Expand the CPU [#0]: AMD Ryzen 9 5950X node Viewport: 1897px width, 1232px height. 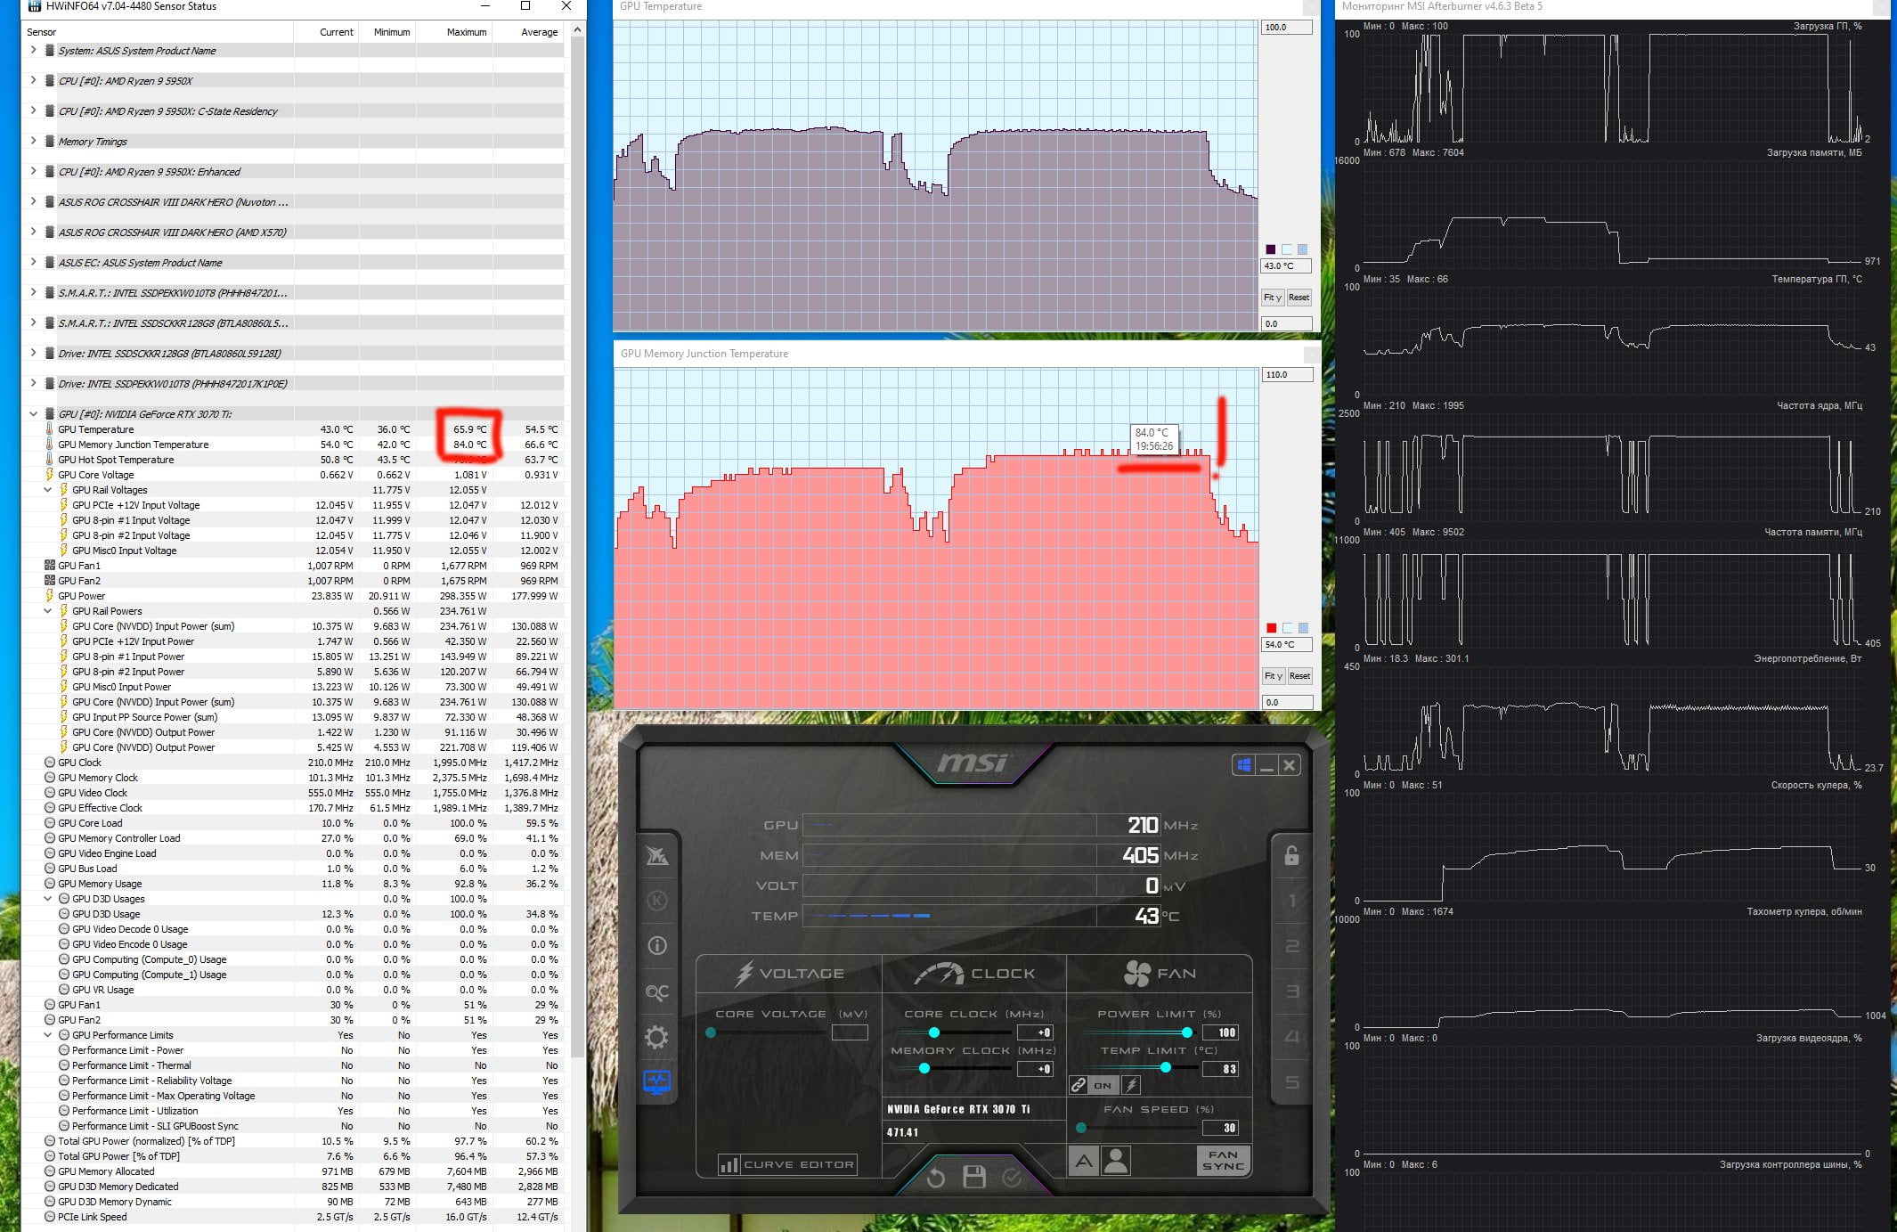pos(33,80)
